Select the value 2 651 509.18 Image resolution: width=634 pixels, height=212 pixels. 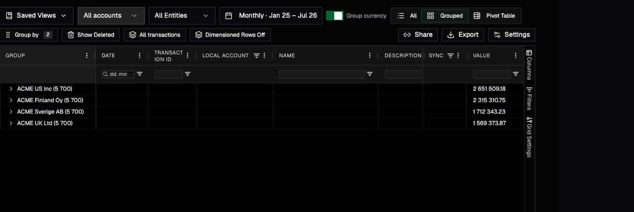489,89
